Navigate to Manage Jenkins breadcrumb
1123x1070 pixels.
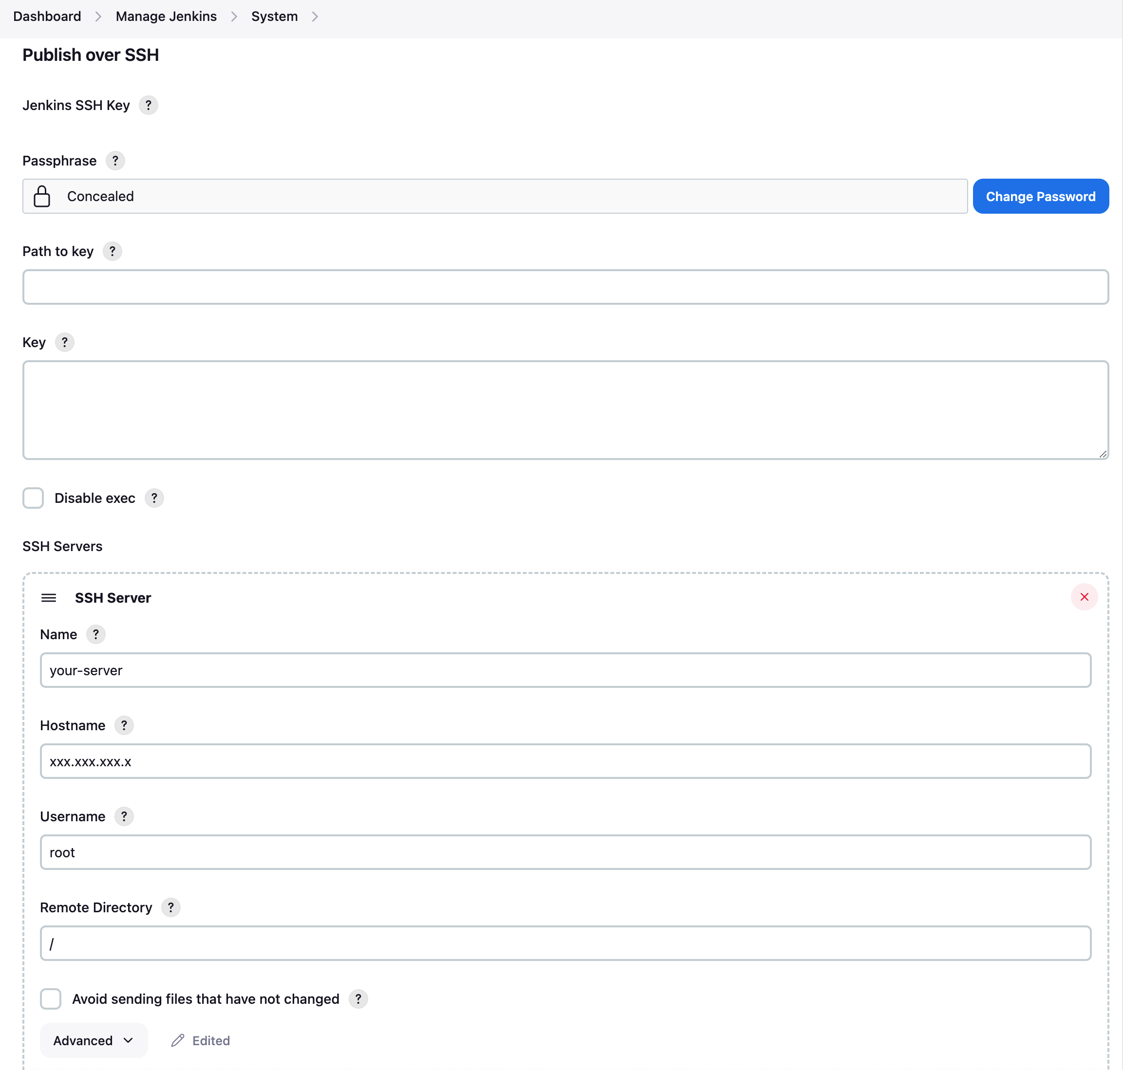pyautogui.click(x=166, y=17)
